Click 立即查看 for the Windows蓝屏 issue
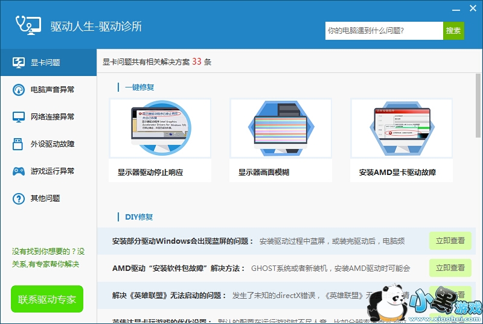Image resolution: width=483 pixels, height=324 pixels. coord(450,241)
